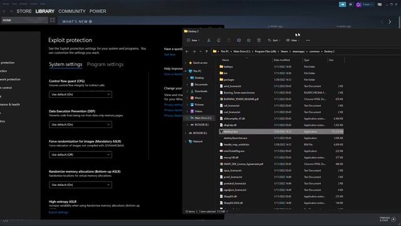The image size is (401, 226).
Task: Toggle Steam library grid view icon
Action: [x=52, y=20]
